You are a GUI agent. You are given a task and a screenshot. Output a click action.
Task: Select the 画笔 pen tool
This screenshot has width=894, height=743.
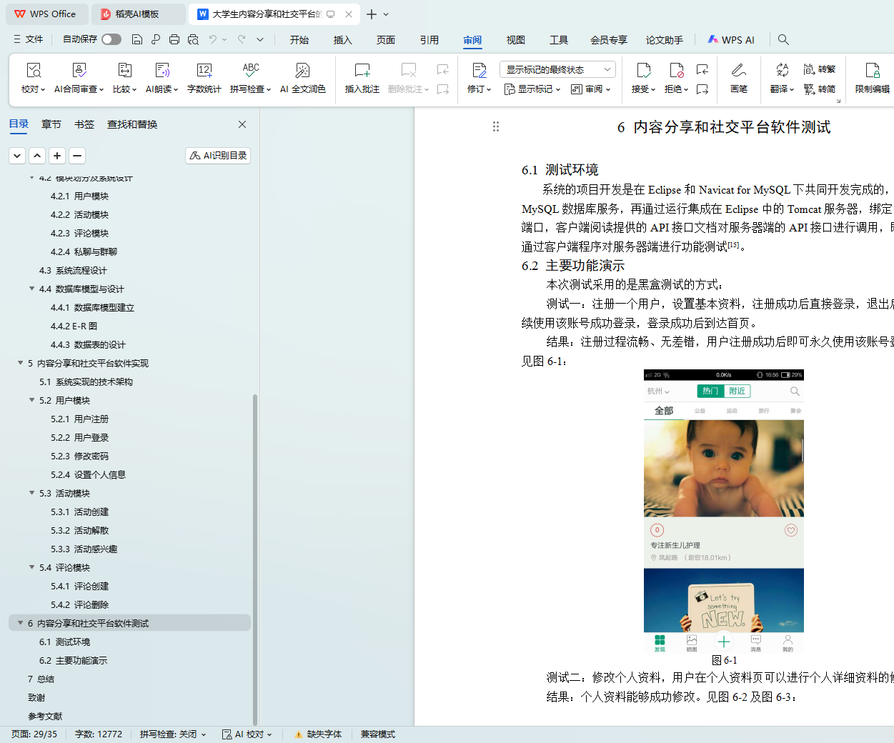coord(738,78)
